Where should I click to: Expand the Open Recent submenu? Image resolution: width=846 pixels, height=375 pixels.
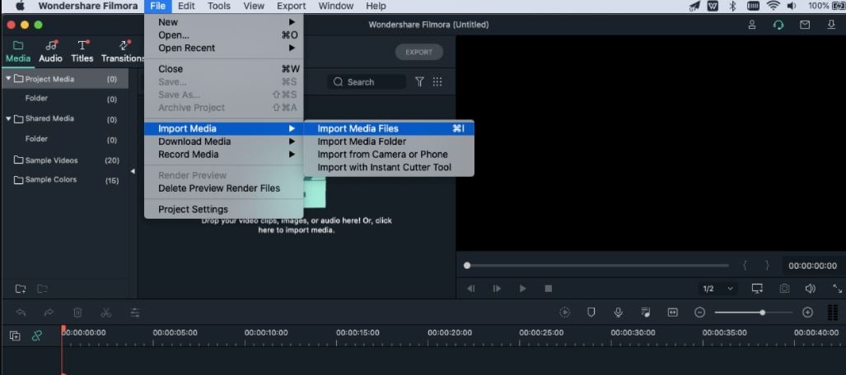tap(224, 48)
